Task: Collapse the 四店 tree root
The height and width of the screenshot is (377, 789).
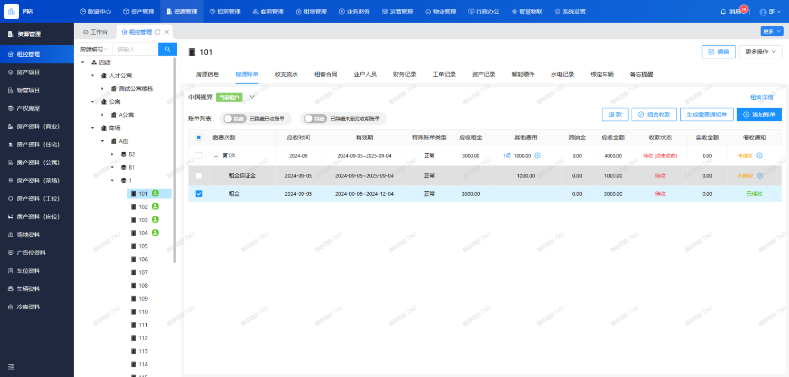Action: click(83, 62)
